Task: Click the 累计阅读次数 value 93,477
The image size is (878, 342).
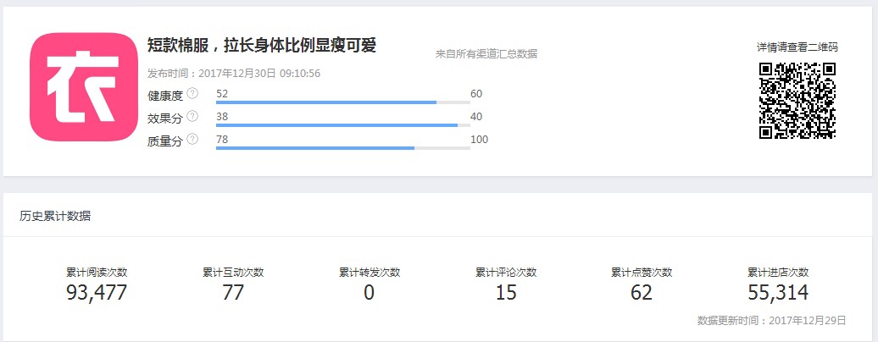Action: [x=97, y=292]
